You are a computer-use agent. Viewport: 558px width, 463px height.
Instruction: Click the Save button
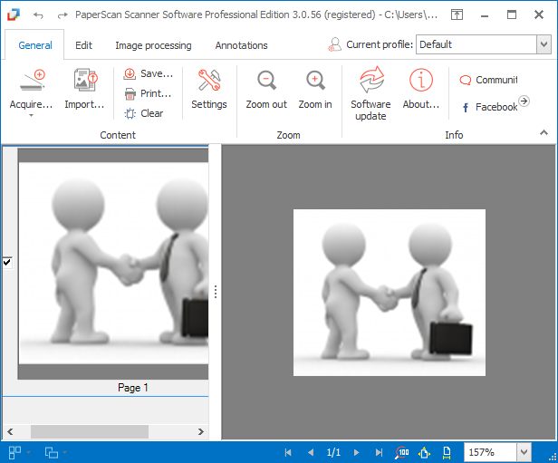pos(148,73)
